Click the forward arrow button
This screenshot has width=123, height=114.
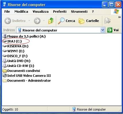[37, 21]
